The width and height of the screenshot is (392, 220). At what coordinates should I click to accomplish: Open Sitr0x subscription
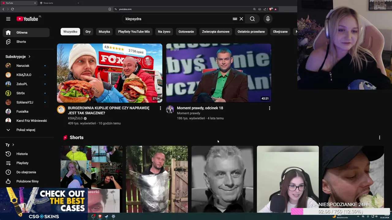[26, 93]
